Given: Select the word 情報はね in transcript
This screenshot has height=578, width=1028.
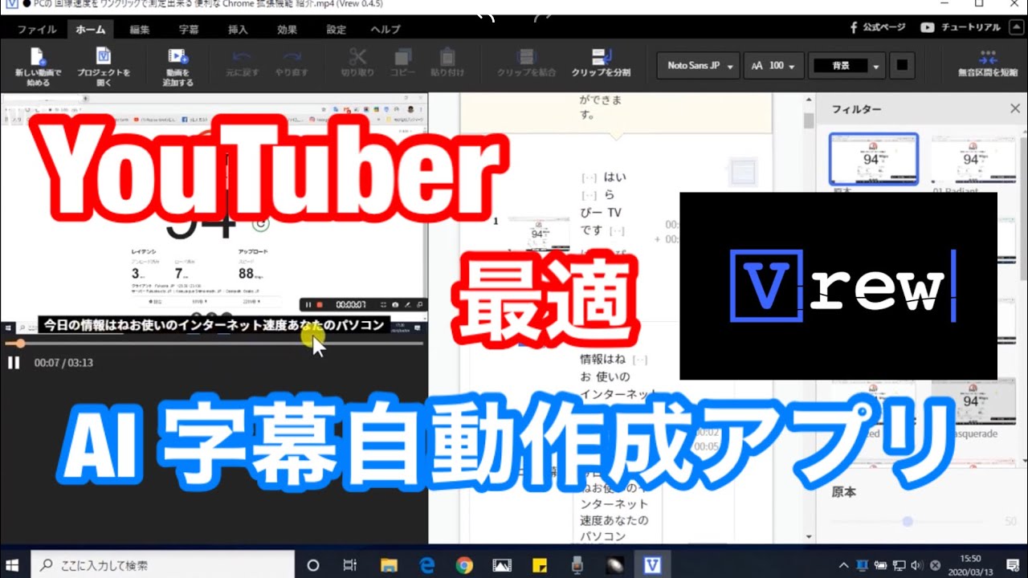Looking at the screenshot, I should click(x=602, y=359).
